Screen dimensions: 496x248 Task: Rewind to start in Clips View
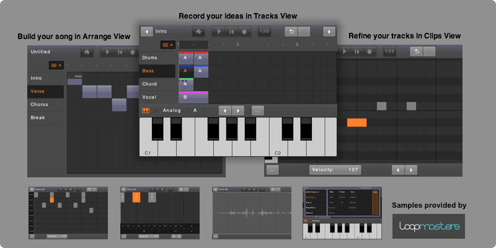tap(357, 51)
